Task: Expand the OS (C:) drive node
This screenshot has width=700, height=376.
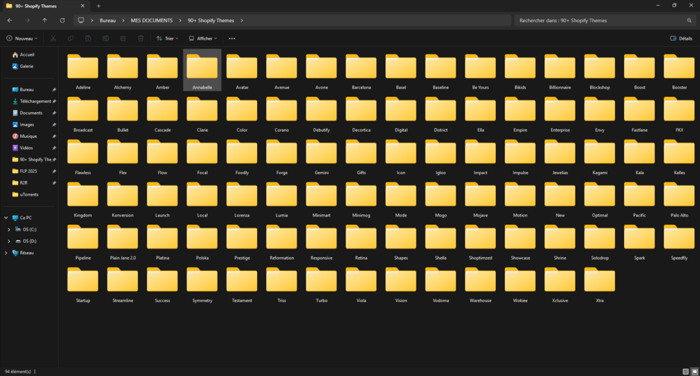Action: [x=9, y=229]
